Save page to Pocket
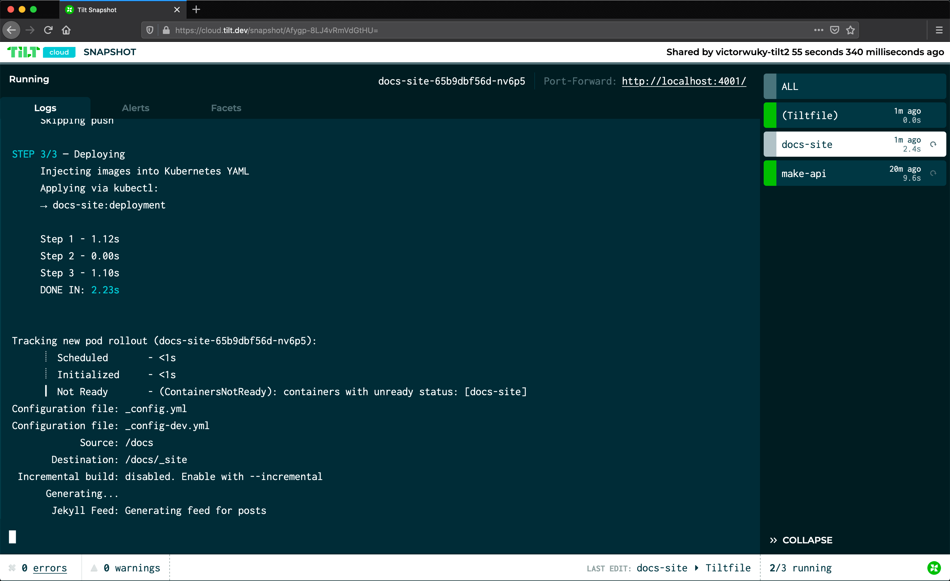Viewport: 950px width, 581px height. (835, 30)
